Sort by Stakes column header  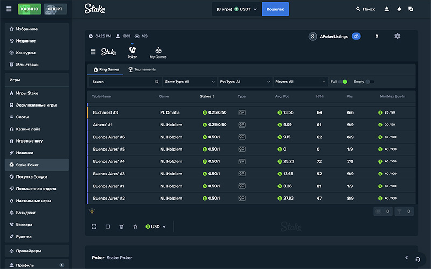pyautogui.click(x=207, y=96)
